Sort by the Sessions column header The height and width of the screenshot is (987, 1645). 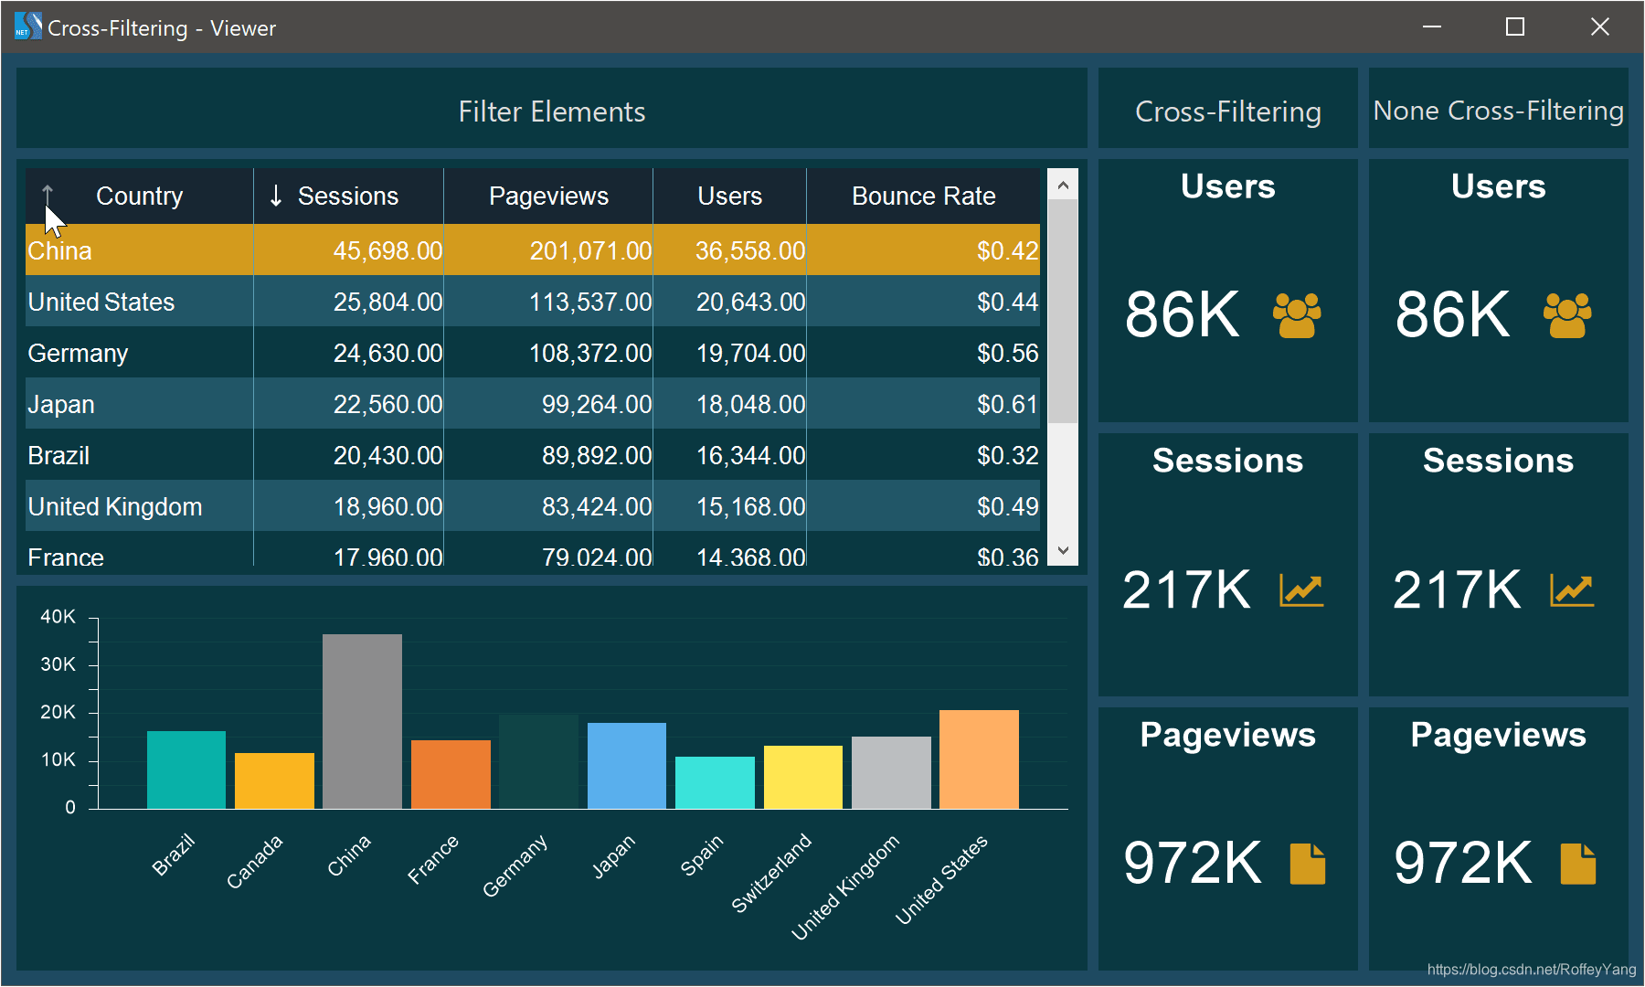(x=348, y=196)
